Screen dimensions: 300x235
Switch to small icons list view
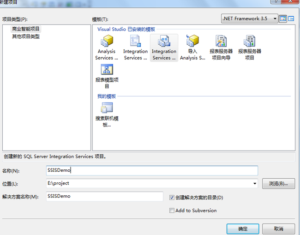coord(291,19)
